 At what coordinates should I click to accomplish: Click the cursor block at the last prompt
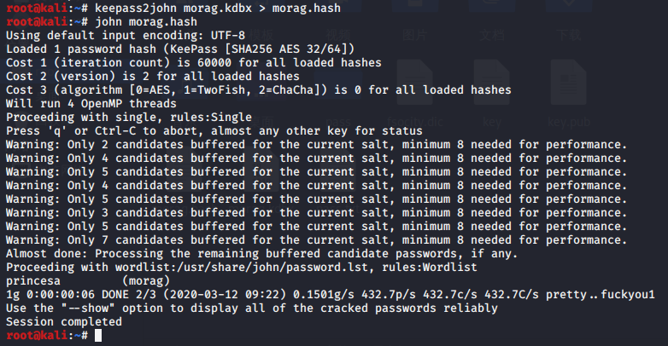point(98,337)
